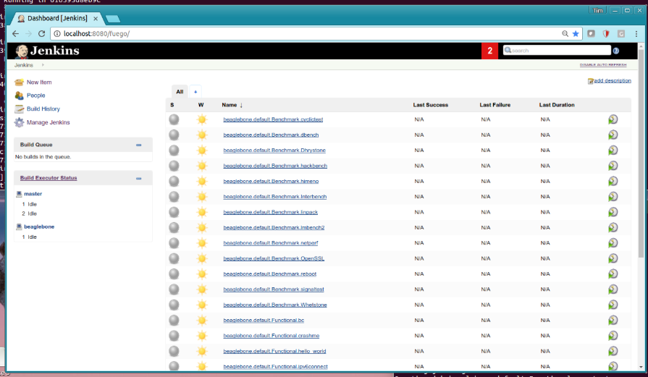Add a new view with plus tab
The width and height of the screenshot is (648, 377).
(x=195, y=92)
